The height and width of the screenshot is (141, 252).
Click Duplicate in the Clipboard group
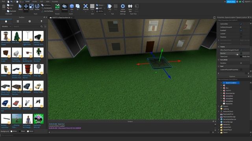coord(11,11)
